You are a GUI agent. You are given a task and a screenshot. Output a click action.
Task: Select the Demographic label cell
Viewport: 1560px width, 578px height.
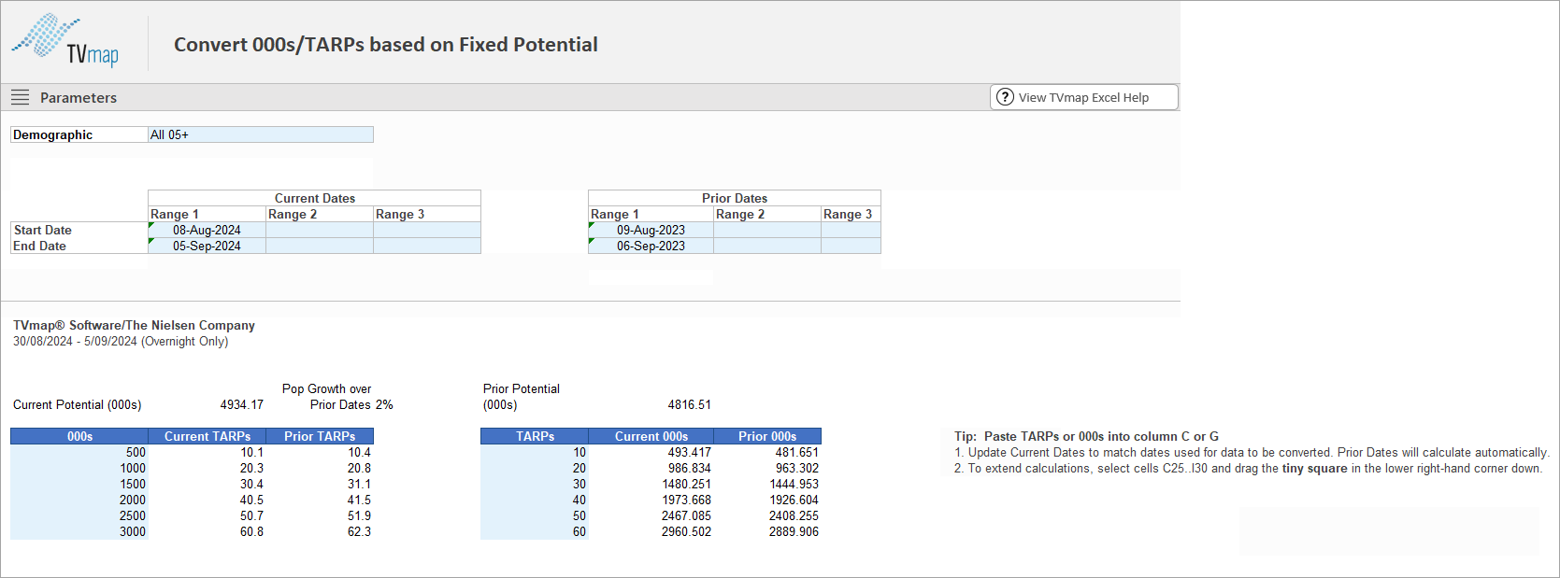click(79, 134)
